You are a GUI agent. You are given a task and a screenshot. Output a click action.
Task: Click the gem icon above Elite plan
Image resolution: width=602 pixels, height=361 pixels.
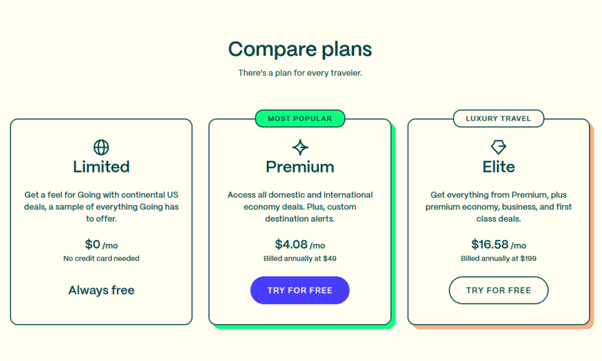pyautogui.click(x=499, y=147)
